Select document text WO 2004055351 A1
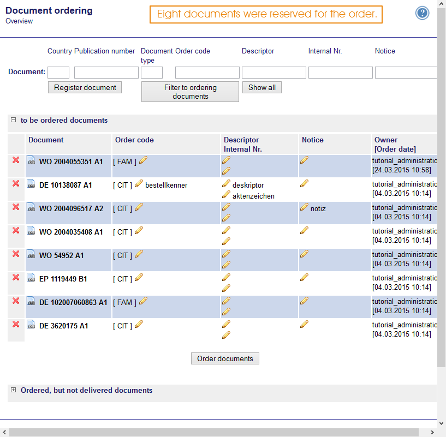 (x=71, y=162)
